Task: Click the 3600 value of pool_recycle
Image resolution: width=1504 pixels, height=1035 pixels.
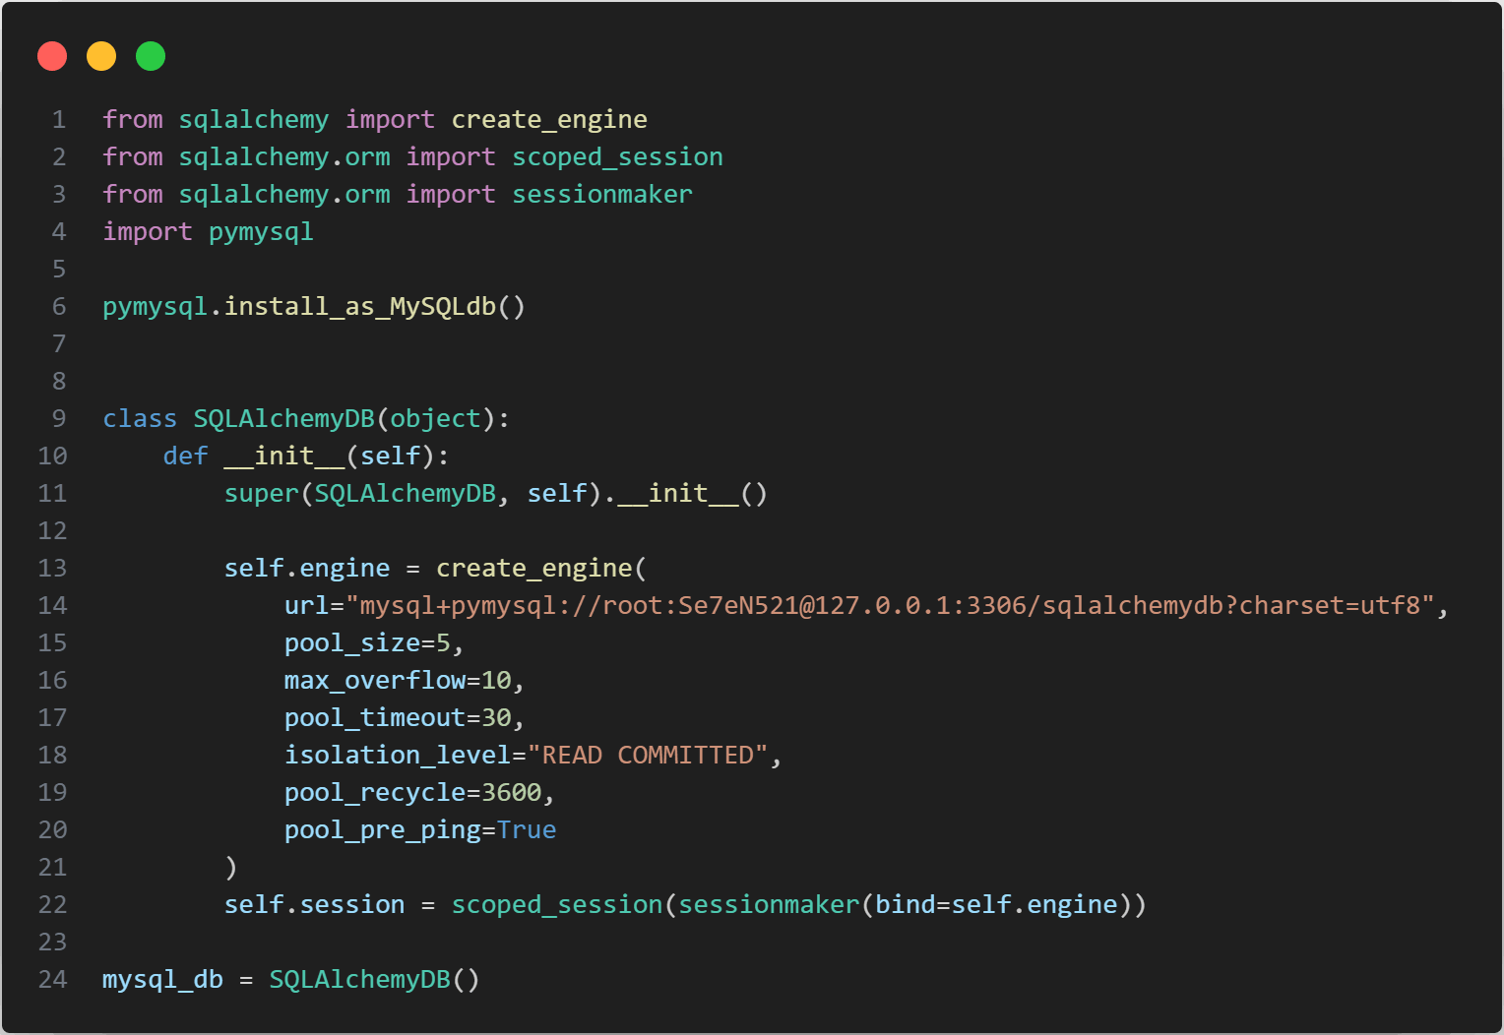Action: pos(511,792)
